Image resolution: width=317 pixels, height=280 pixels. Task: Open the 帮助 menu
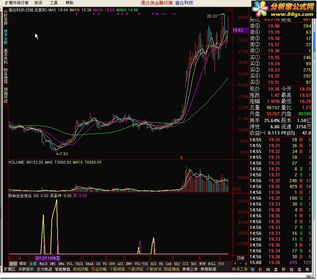(x=69, y=3)
